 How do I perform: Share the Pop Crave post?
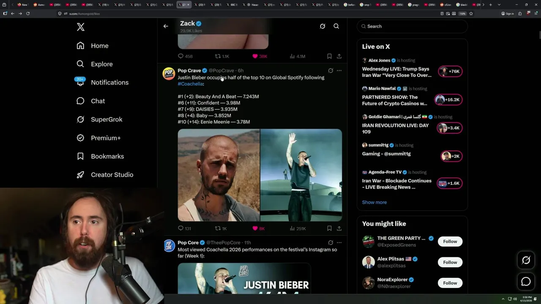(x=339, y=228)
